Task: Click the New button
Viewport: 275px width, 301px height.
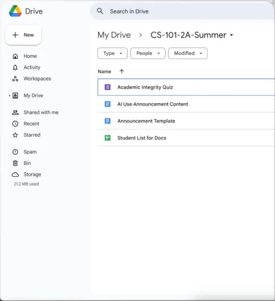Action: [23, 35]
